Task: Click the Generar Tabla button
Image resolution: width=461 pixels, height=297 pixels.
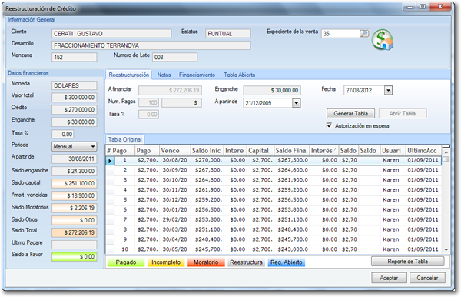Action: [x=351, y=113]
